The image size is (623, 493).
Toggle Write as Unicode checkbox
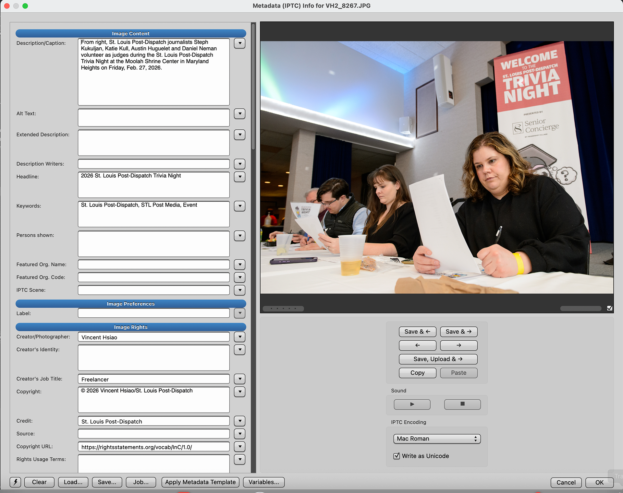(x=397, y=456)
